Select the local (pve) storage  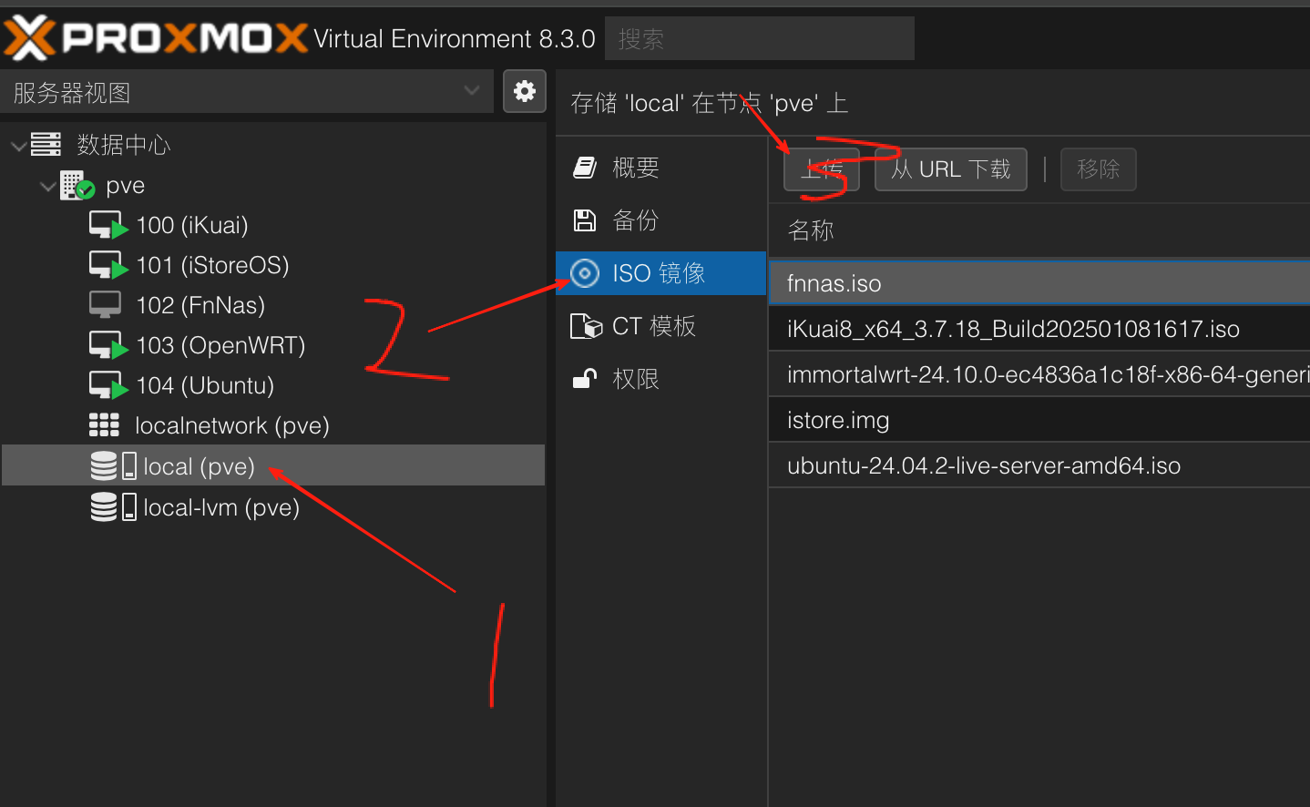[273, 465]
